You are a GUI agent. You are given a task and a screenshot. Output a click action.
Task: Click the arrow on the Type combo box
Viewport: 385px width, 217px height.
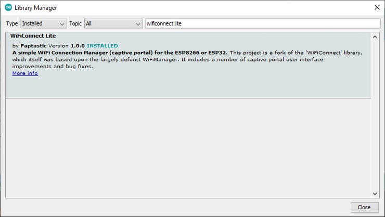(62, 24)
